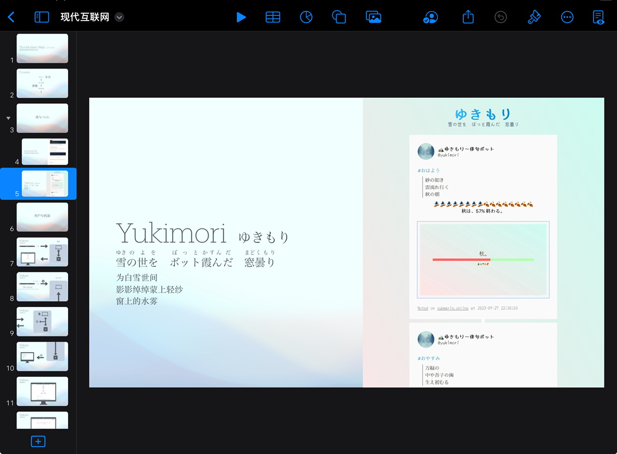The image size is (617, 454).
Task: Insert a table
Action: click(273, 17)
